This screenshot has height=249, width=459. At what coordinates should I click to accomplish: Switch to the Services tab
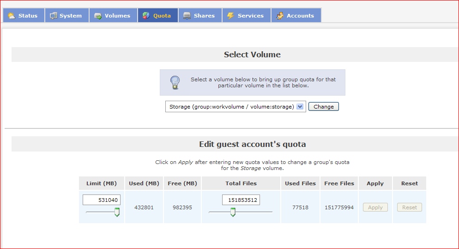247,16
